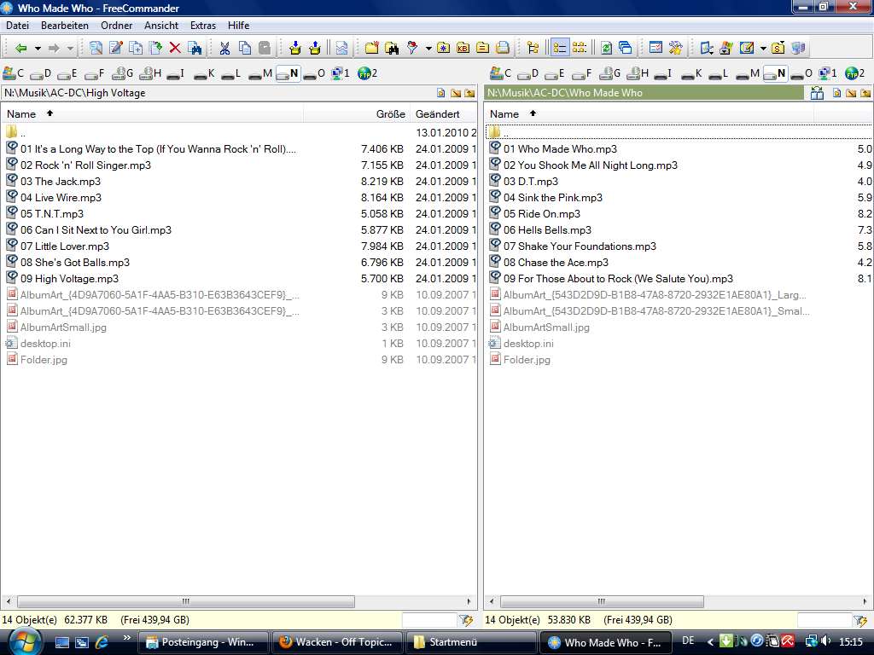Click the red Delete X icon
874x655 pixels.
(x=175, y=48)
